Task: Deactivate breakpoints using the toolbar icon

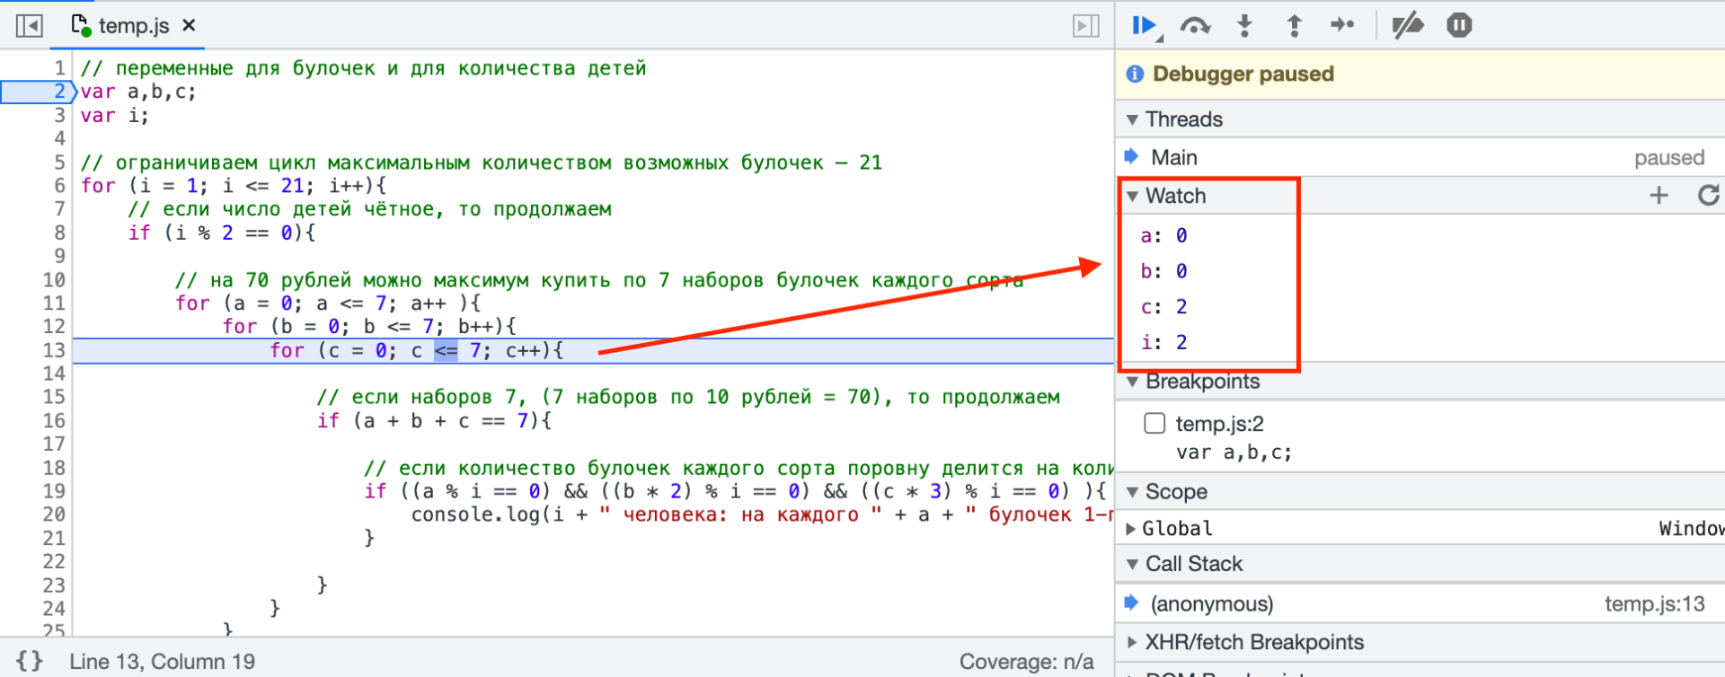Action: 1407,26
